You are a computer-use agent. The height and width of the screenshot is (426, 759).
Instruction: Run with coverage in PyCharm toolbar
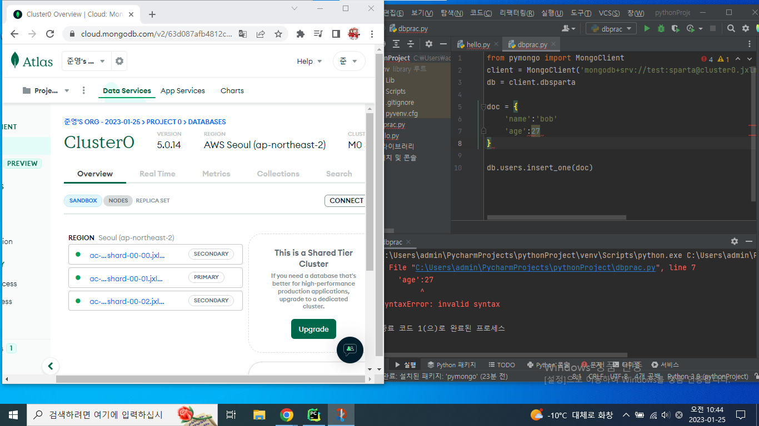tap(676, 28)
